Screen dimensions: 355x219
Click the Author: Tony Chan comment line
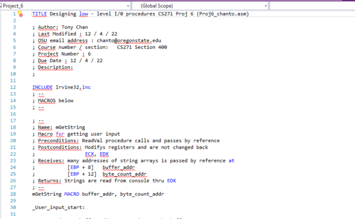[60, 27]
